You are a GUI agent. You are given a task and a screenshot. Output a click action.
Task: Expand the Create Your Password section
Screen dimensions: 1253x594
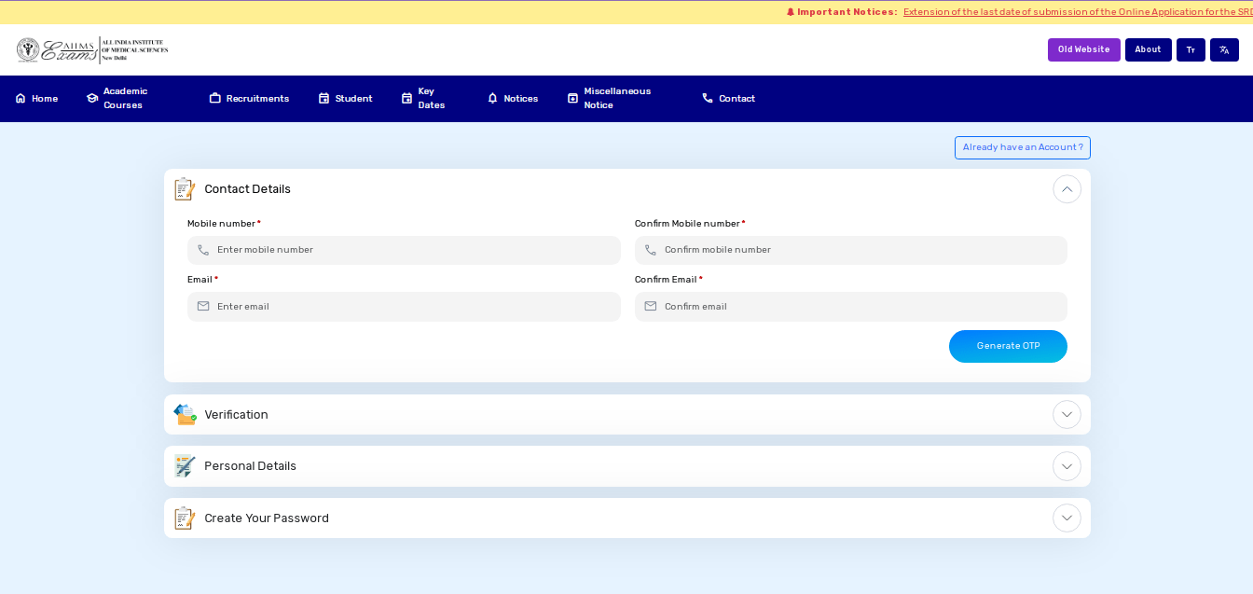[1067, 518]
